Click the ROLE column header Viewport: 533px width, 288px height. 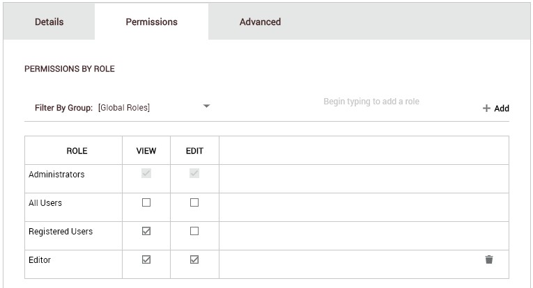coord(77,150)
